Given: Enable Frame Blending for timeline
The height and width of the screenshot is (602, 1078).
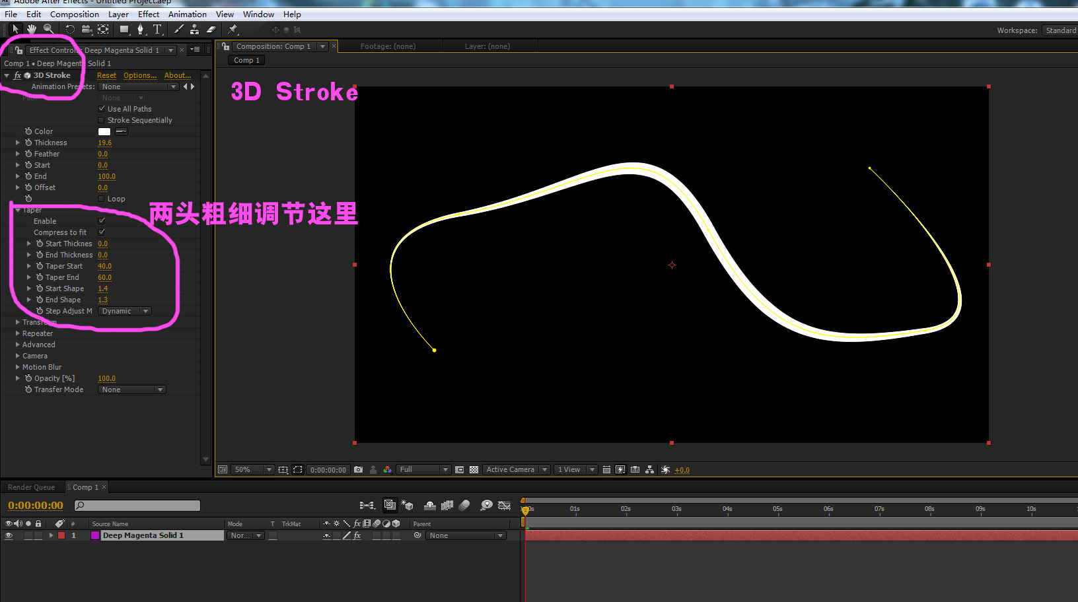Looking at the screenshot, I should (447, 506).
